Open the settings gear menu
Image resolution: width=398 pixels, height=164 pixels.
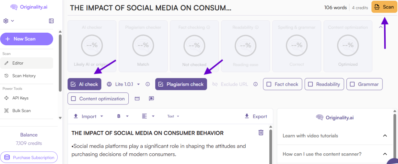(8, 21)
